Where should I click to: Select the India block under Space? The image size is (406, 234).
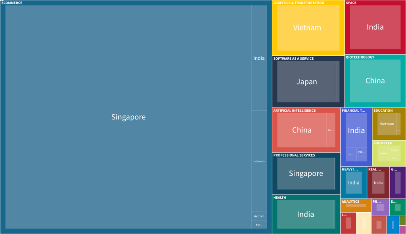pos(375,27)
